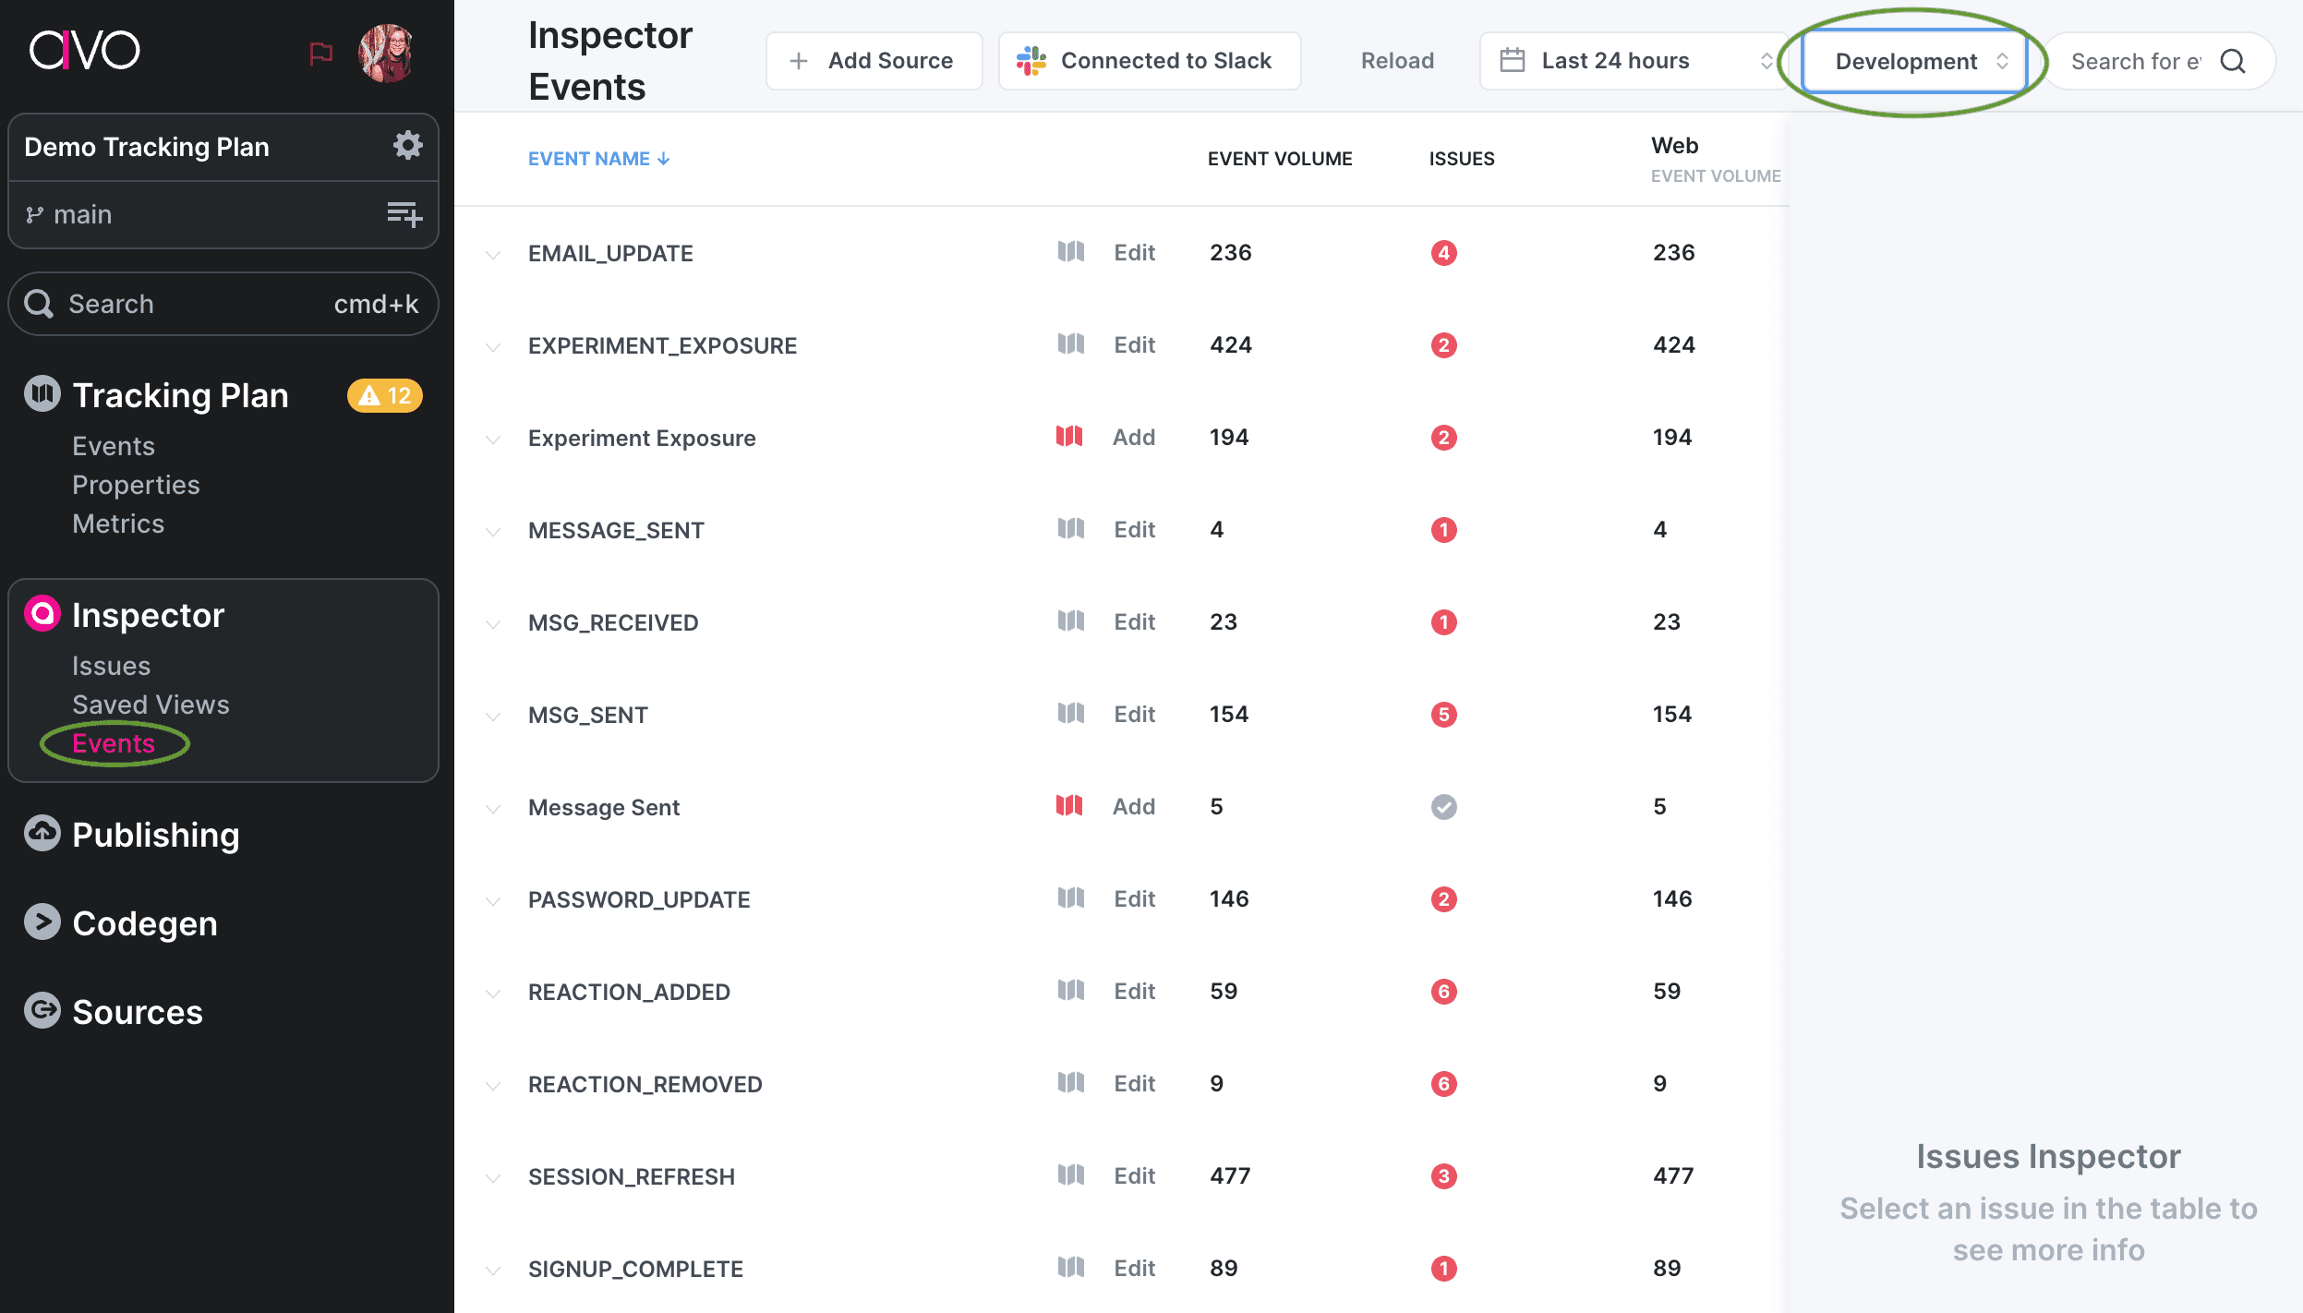Viewport: 2303px width, 1313px height.
Task: Expand the EMAIL_UPDATE event row
Action: pos(492,255)
